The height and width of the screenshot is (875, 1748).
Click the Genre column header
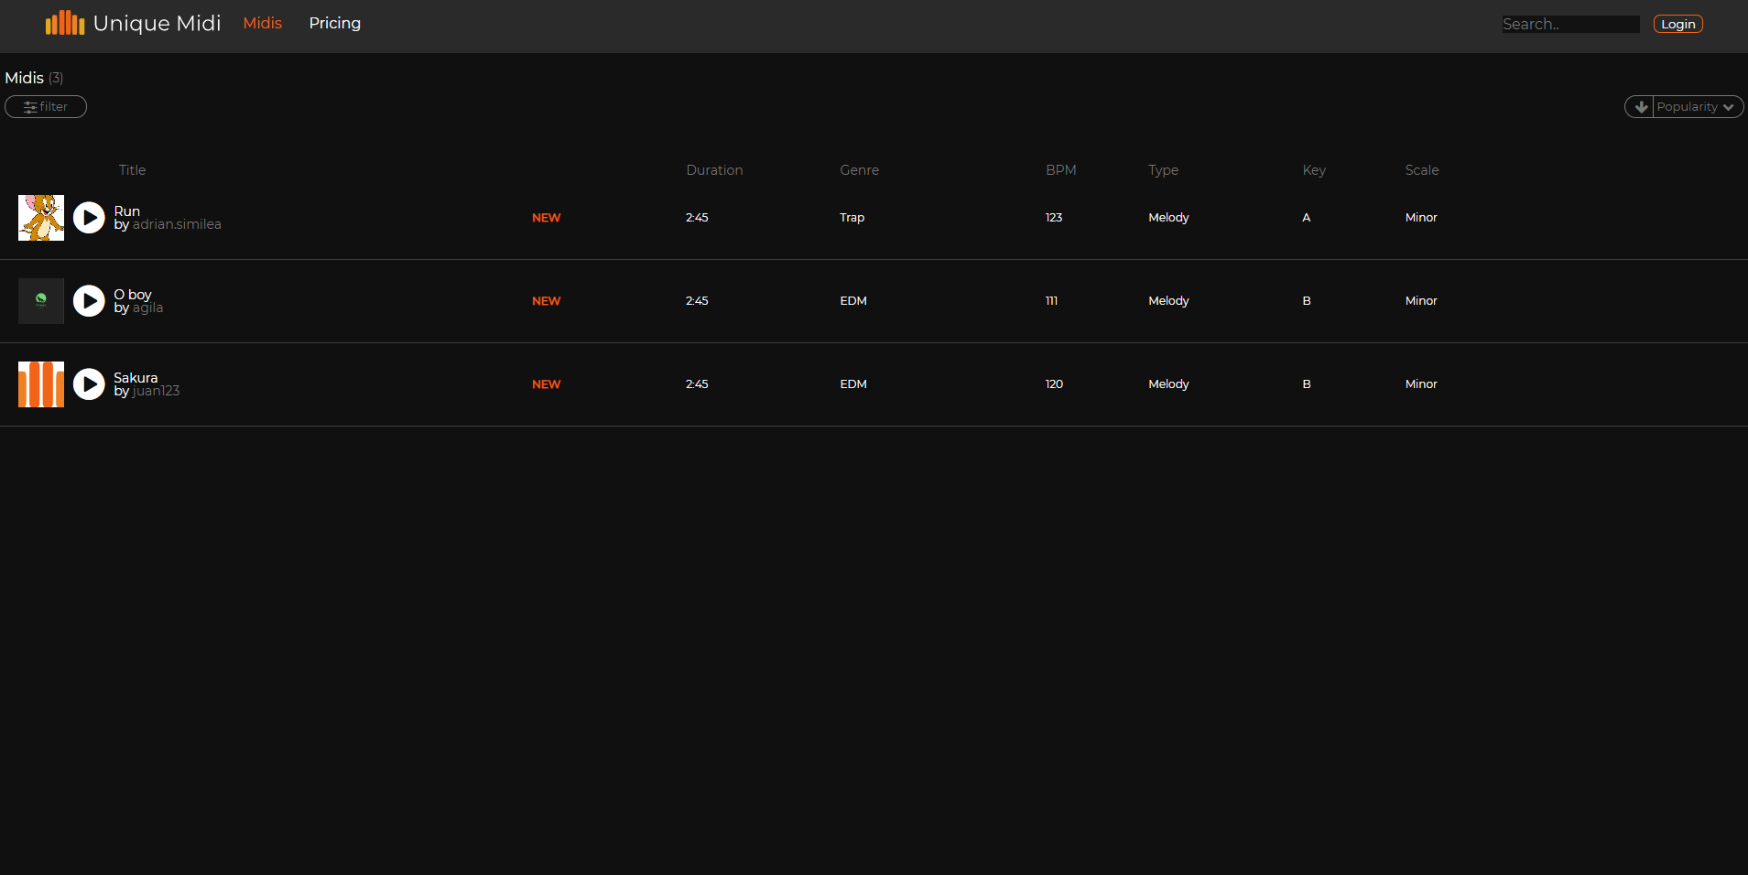[x=860, y=170]
